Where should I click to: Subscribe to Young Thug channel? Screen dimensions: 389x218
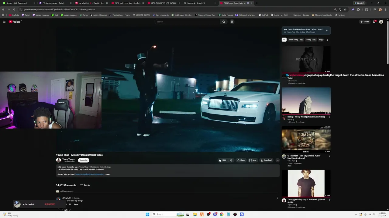pyautogui.click(x=84, y=160)
